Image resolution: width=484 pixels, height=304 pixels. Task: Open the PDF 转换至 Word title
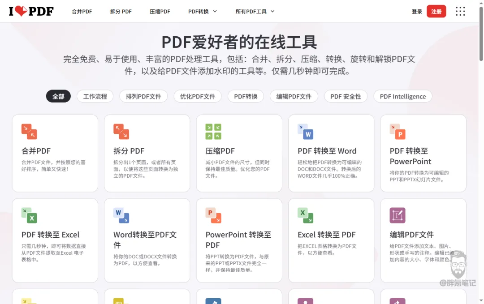pos(327,151)
